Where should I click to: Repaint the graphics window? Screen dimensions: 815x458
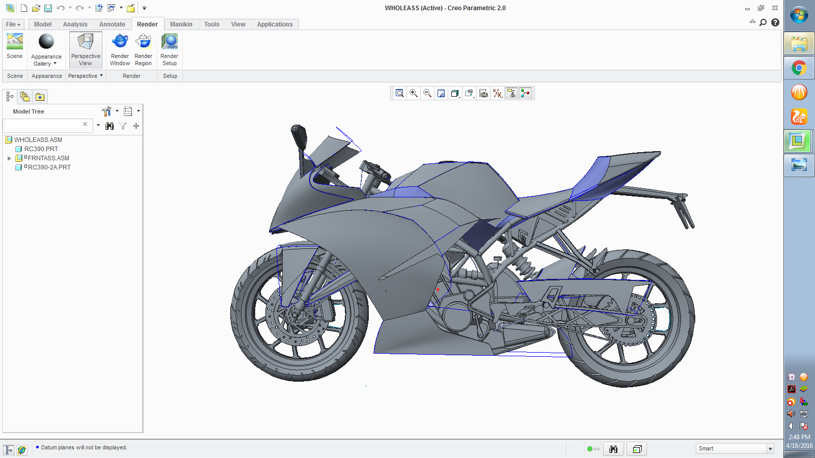pos(441,93)
